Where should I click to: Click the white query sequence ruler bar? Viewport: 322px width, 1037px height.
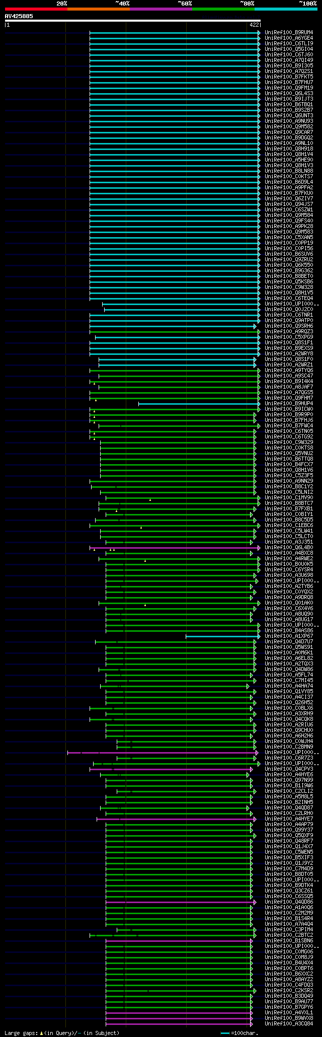point(133,21)
